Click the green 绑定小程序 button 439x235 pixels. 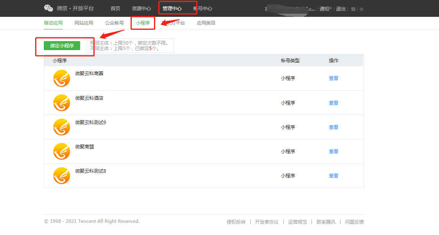[62, 46]
